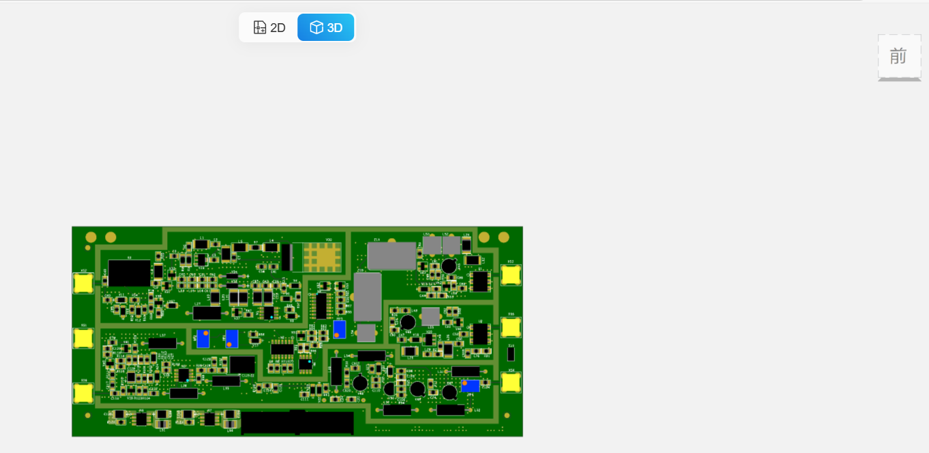Select yellow connector XS3 on right edge
Screen dimensions: 929x453
point(510,275)
